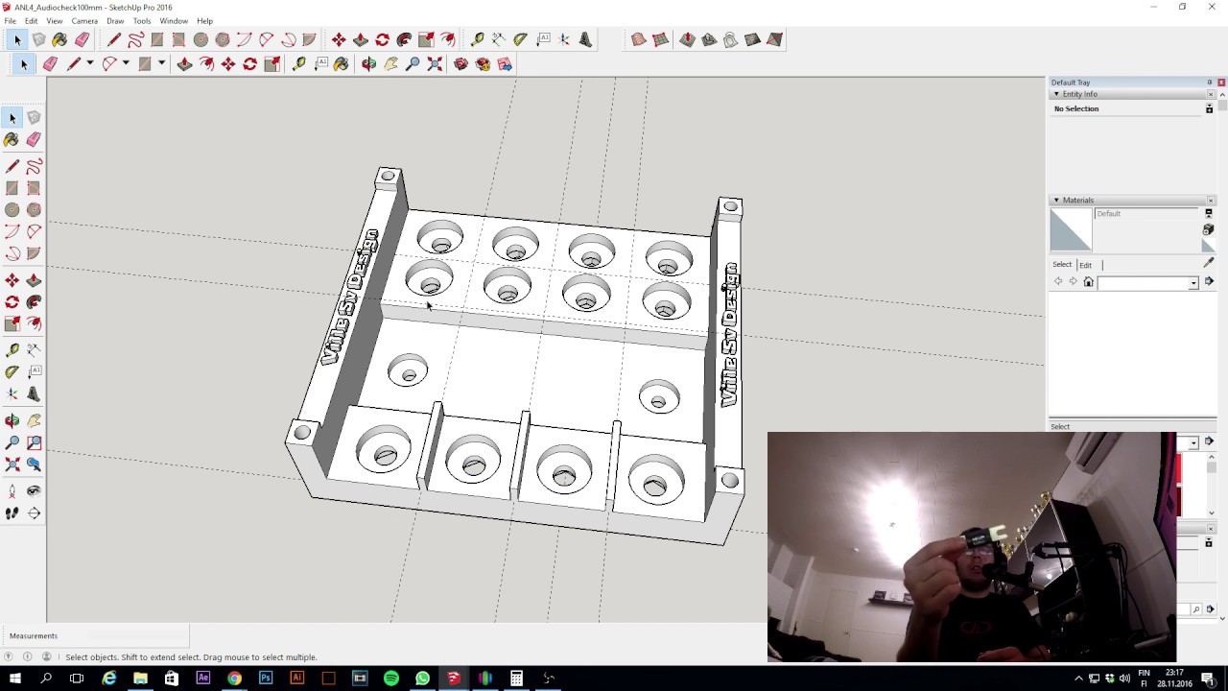Screen dimensions: 1228x691
Task: Click the first status bar indicator icon
Action: click(x=9, y=657)
